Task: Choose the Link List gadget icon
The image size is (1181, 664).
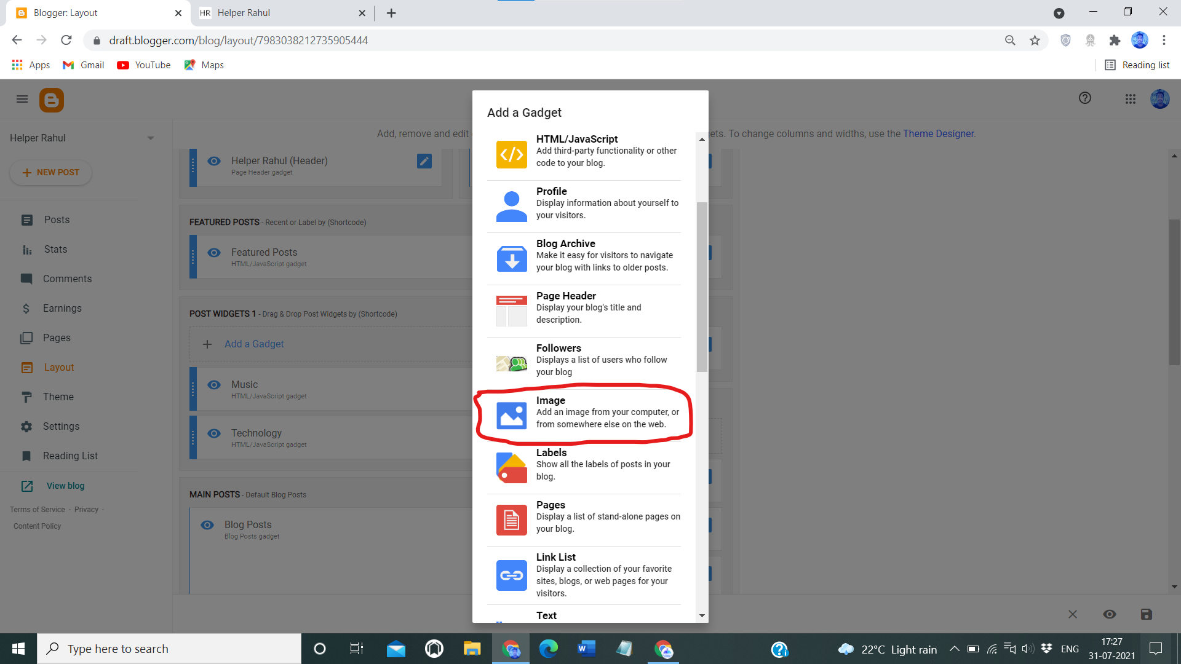Action: [511, 575]
